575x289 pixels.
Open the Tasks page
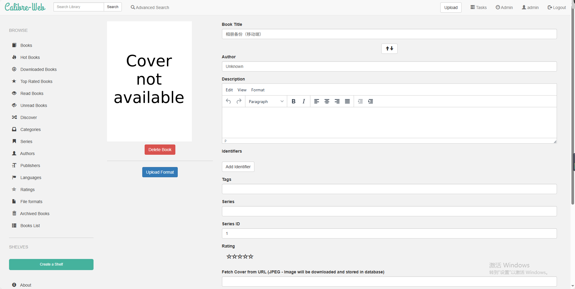click(478, 8)
